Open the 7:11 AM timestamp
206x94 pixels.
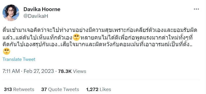click(11, 71)
